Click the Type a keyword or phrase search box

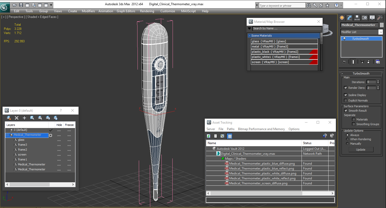[282, 5]
